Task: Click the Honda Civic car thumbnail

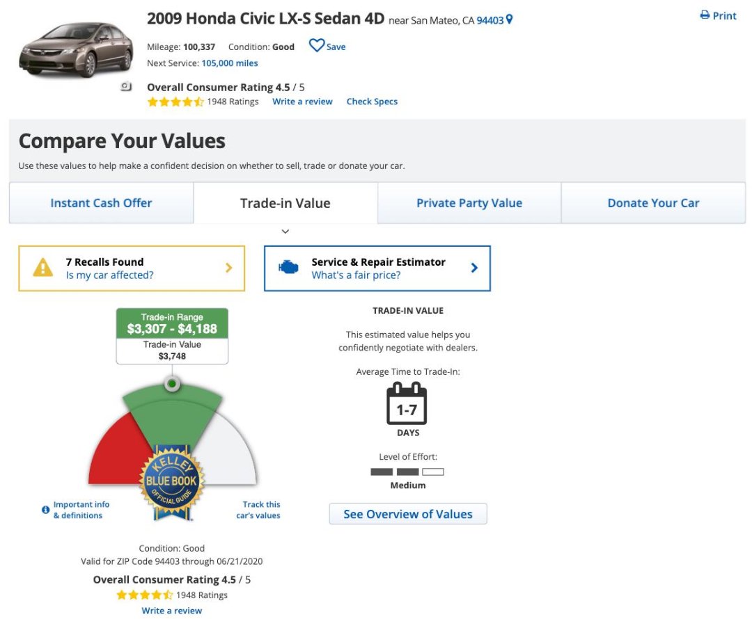Action: click(x=75, y=49)
